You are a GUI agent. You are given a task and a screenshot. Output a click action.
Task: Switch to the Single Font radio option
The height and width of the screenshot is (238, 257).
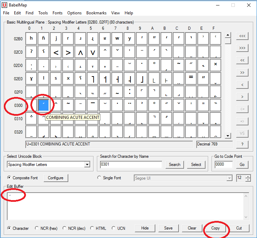(x=99, y=178)
